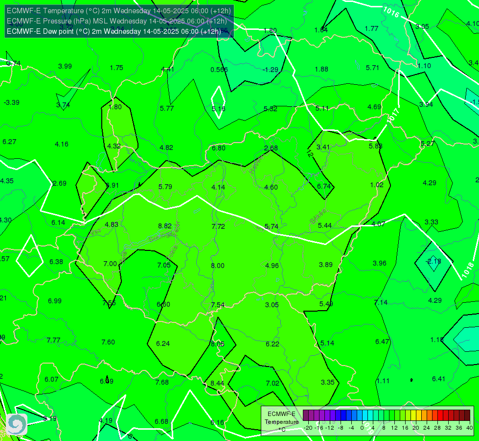
Task: Select the ECMWF-E Dew point 2m legend line
Action: [114, 31]
